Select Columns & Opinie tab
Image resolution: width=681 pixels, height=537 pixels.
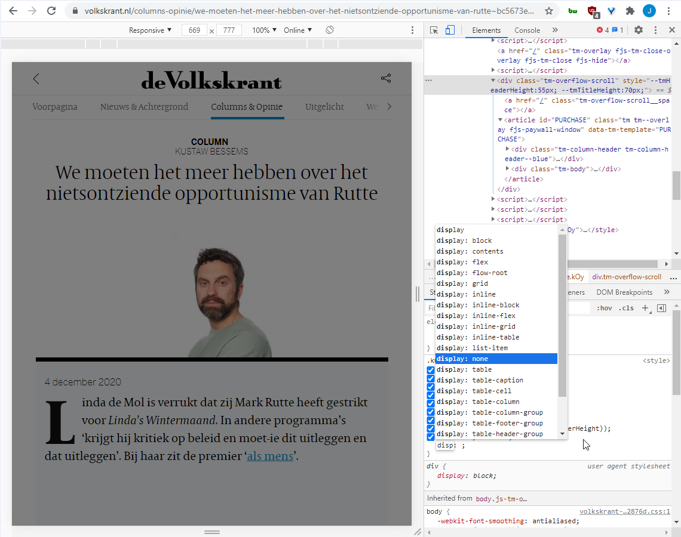click(x=247, y=107)
